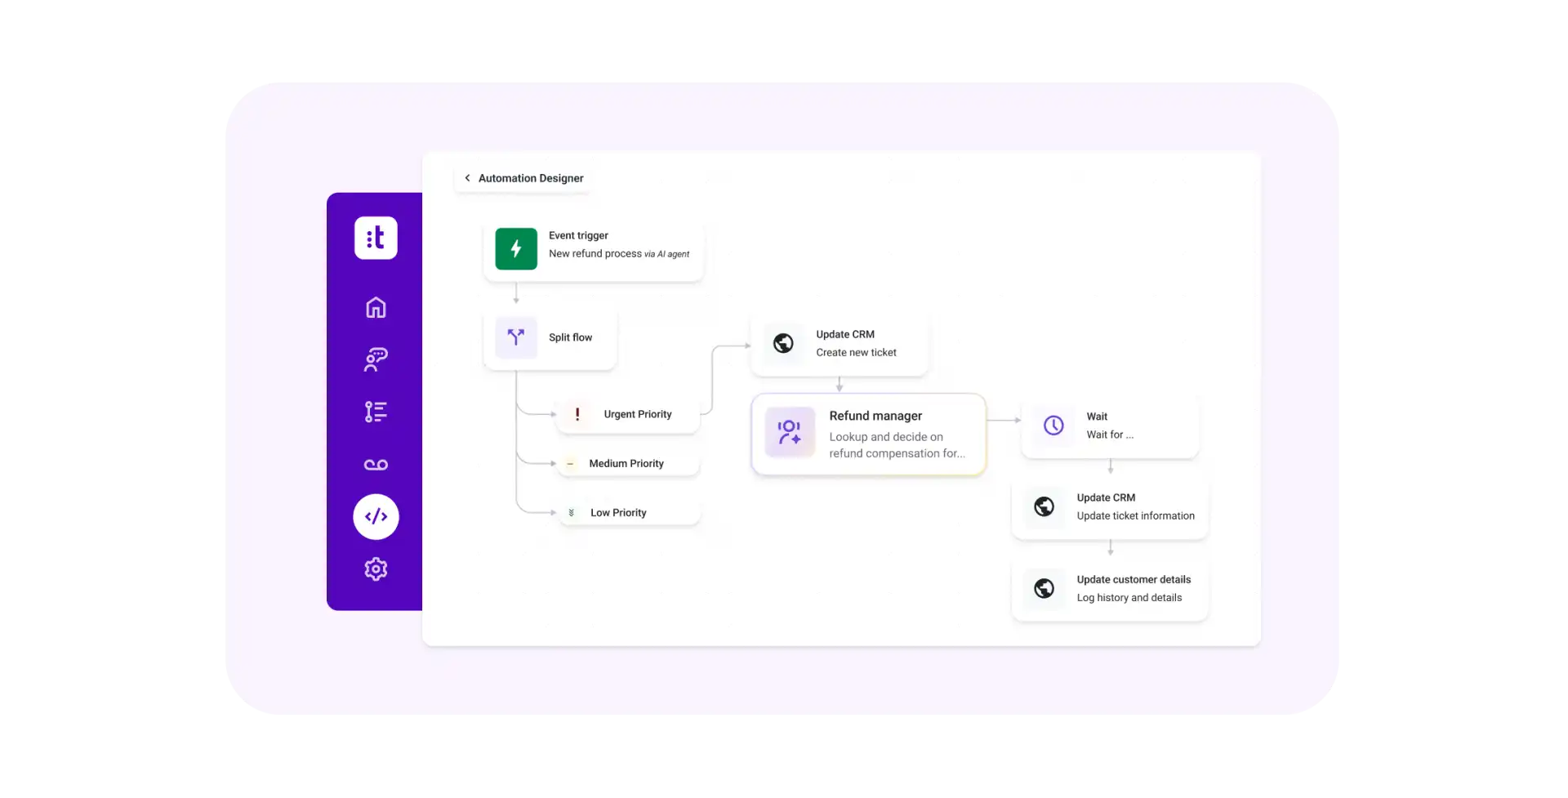Open settings via the gear icon

pos(376,569)
